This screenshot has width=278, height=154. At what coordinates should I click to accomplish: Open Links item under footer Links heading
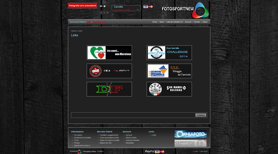154,135
